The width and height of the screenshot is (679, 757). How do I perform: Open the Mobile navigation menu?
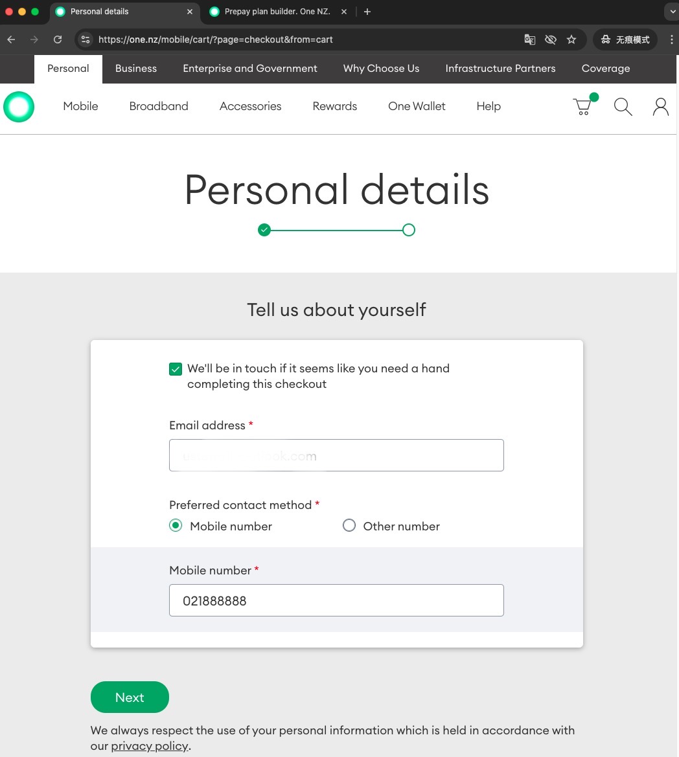(x=80, y=106)
